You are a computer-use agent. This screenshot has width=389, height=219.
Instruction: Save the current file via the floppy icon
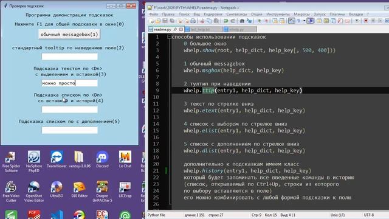pyautogui.click(x=165, y=21)
